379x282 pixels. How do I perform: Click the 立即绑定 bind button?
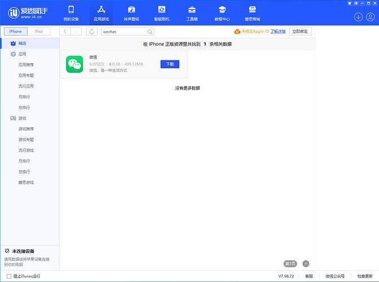point(300,32)
